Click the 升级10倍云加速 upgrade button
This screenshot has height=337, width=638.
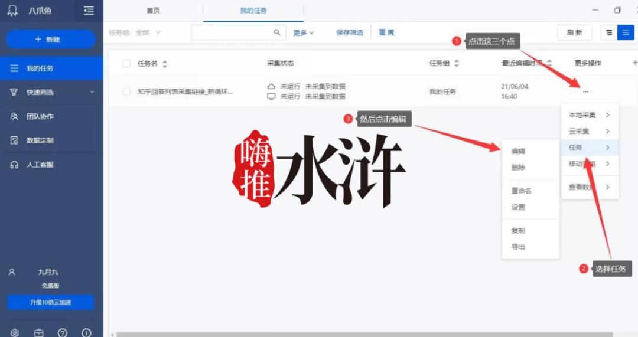pos(50,302)
